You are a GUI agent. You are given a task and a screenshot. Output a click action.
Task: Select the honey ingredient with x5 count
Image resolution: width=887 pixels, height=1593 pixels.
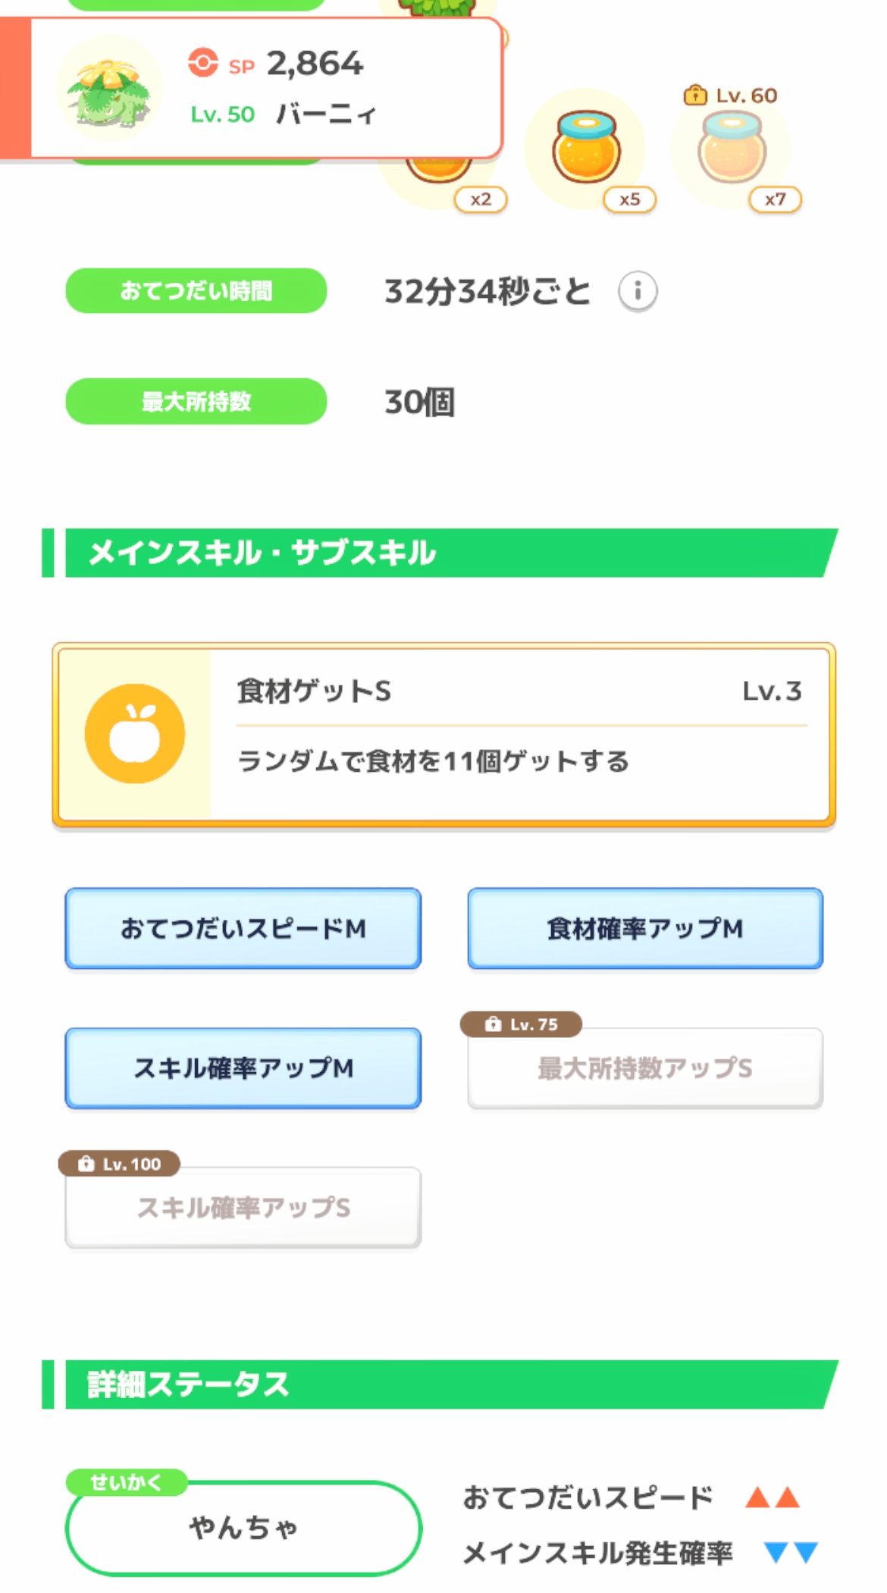coord(587,149)
